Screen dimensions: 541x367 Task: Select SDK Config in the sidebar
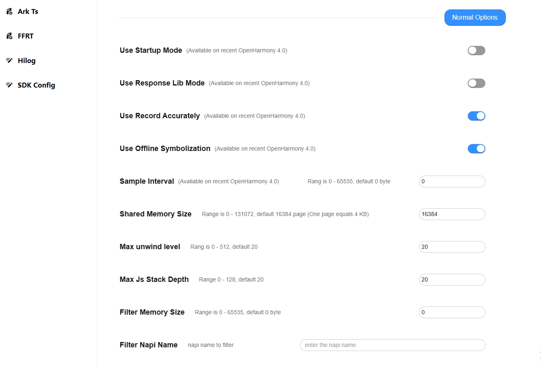pos(36,85)
